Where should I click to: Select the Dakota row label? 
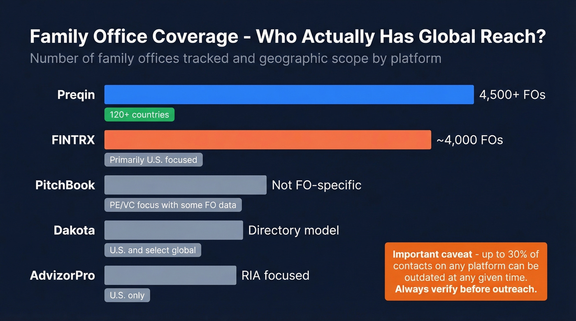pyautogui.click(x=74, y=230)
